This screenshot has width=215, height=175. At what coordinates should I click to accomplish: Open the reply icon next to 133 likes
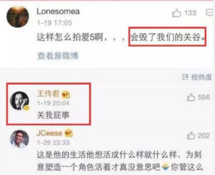pyautogui.click(x=210, y=13)
